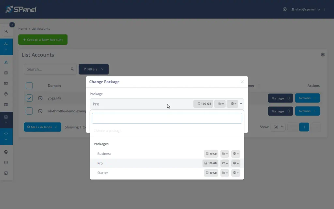Click the Pro option 100 GB badge
The width and height of the screenshot is (334, 209).
click(210, 163)
